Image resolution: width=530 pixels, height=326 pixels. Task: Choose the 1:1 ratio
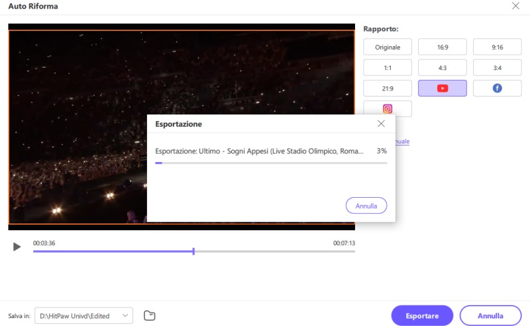(x=388, y=68)
